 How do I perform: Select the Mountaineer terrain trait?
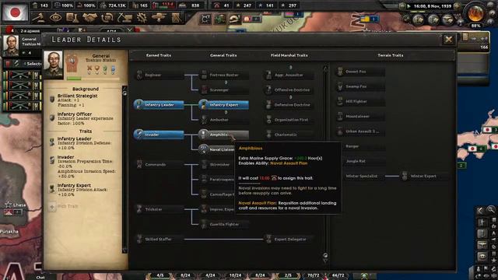point(360,116)
